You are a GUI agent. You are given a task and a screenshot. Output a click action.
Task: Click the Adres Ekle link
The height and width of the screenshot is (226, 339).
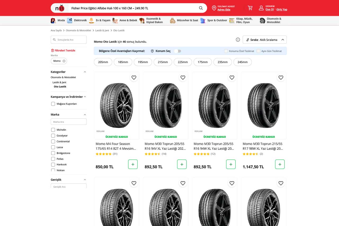(x=224, y=10)
